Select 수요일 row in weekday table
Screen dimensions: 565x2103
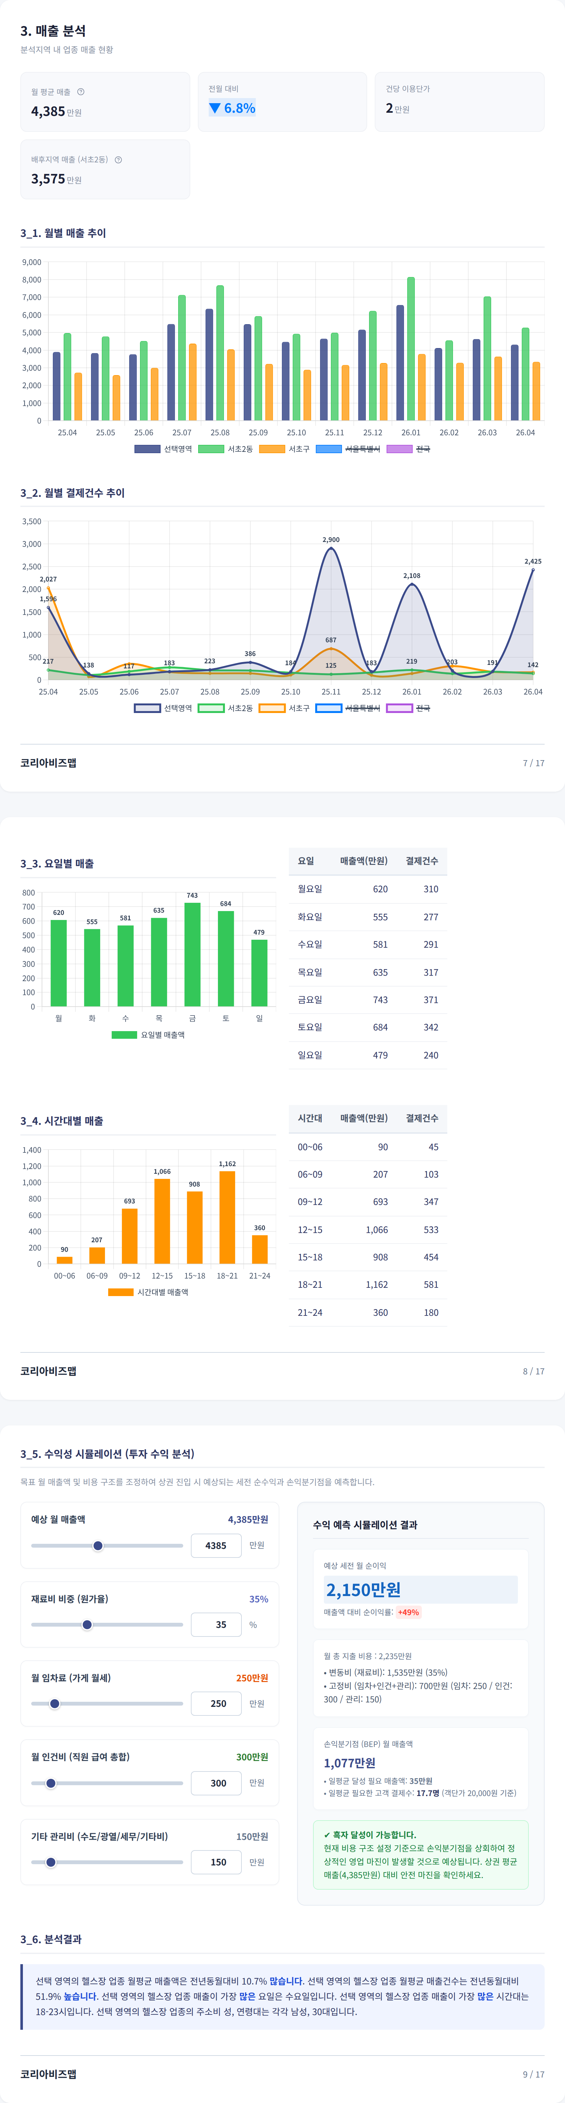368,945
